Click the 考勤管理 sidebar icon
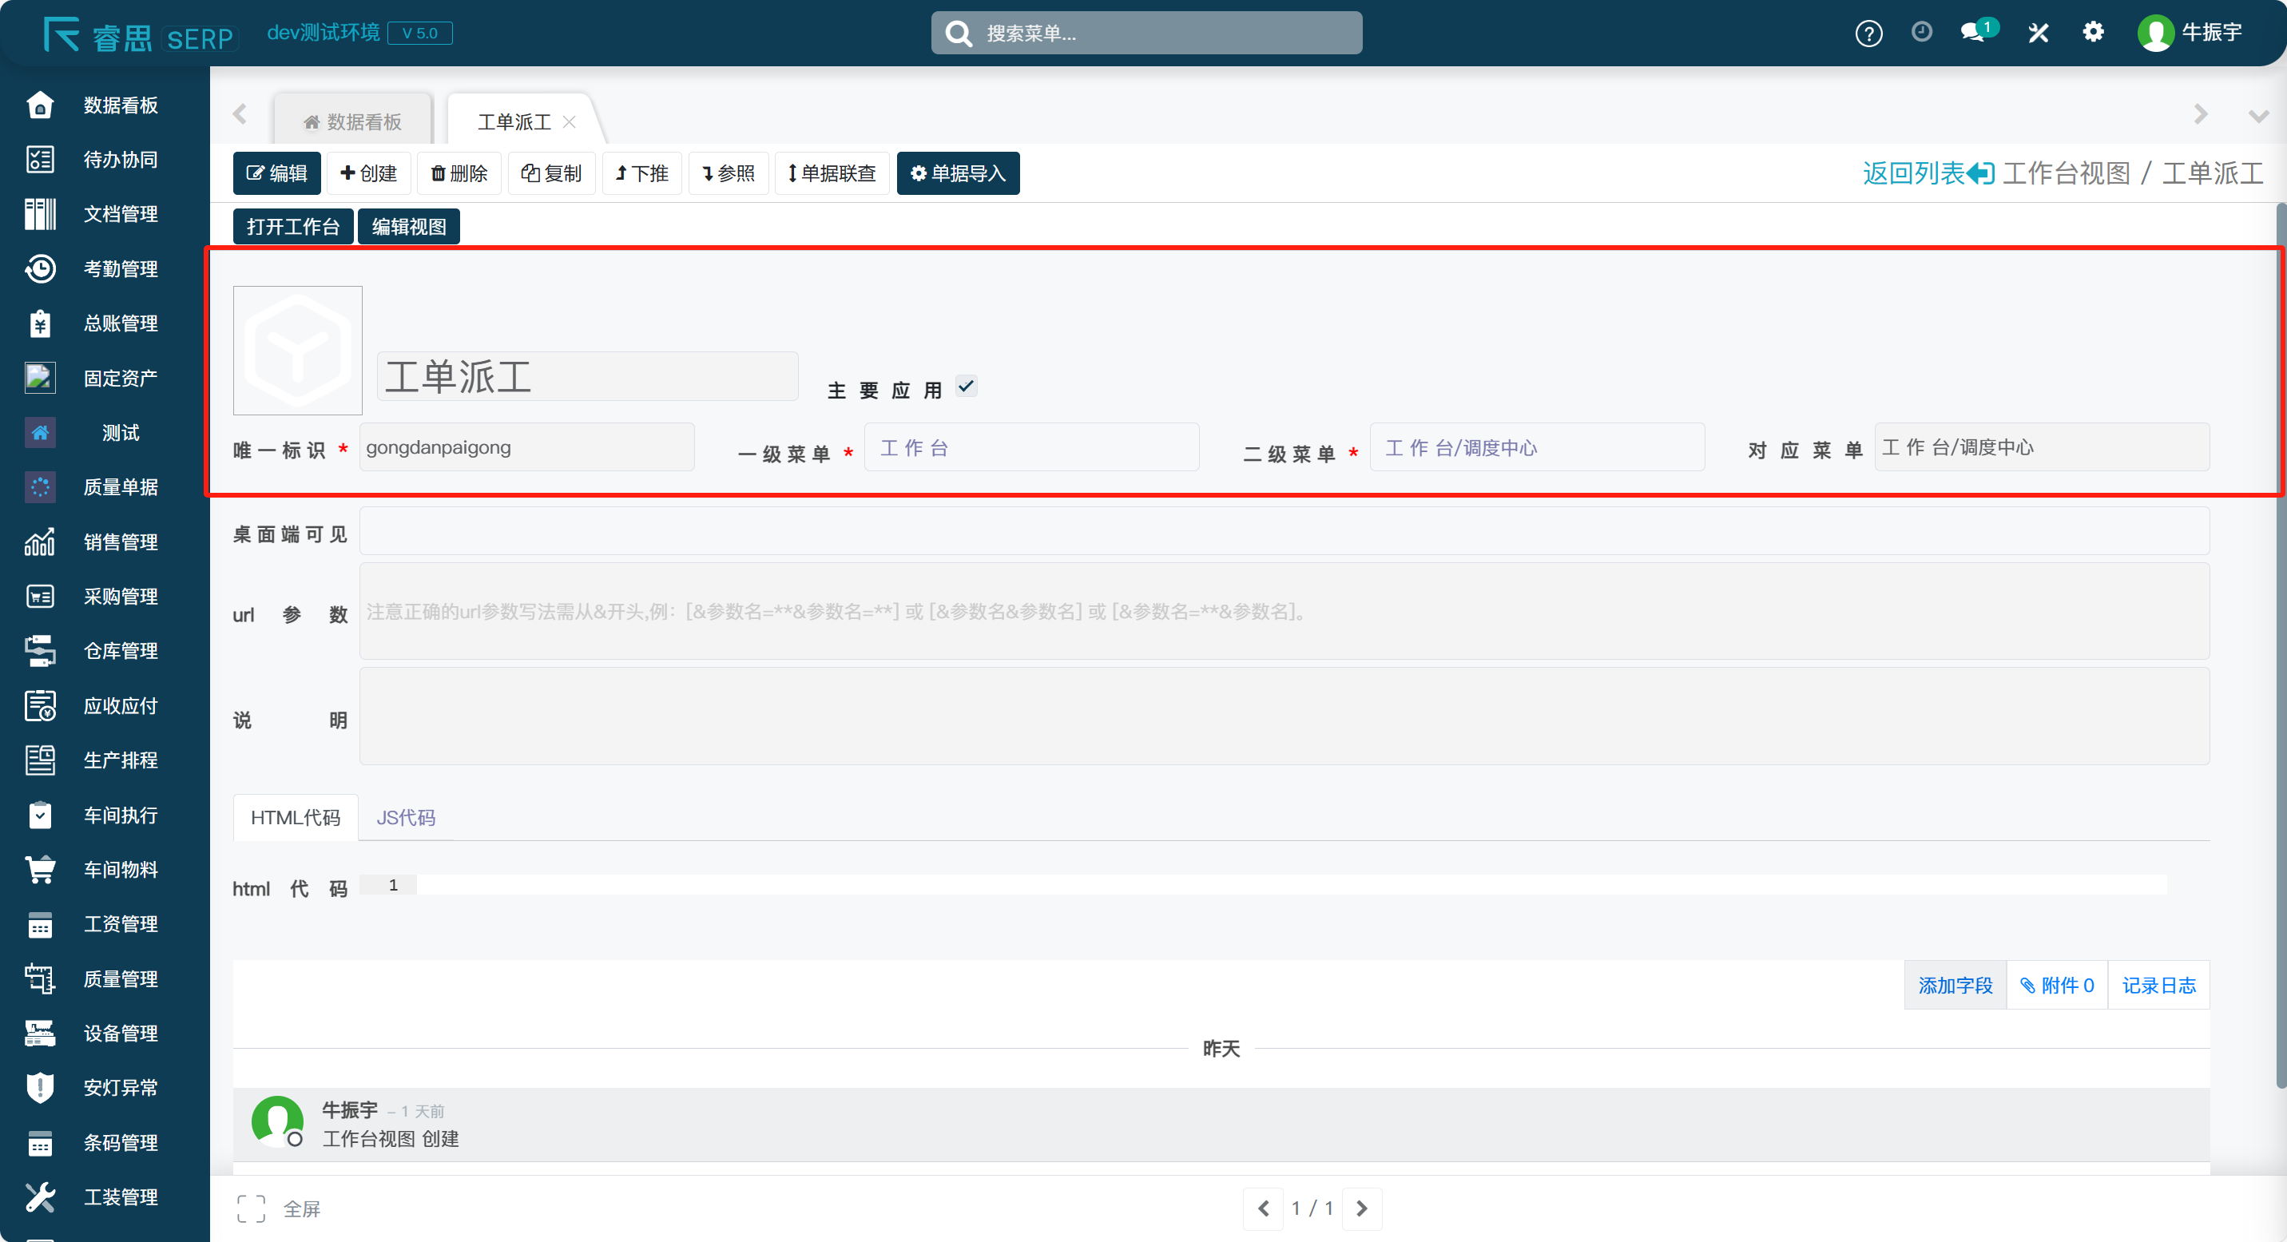2287x1242 pixels. coord(40,269)
